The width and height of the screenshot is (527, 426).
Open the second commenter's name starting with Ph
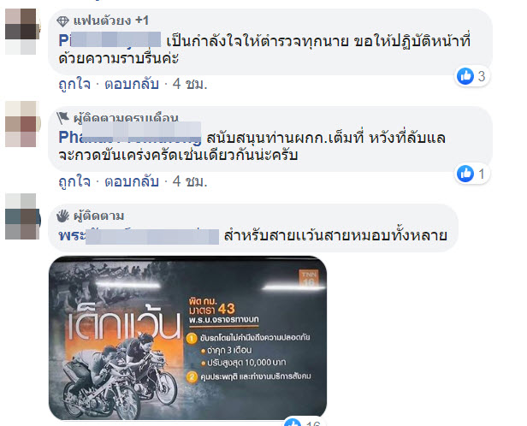coord(130,137)
